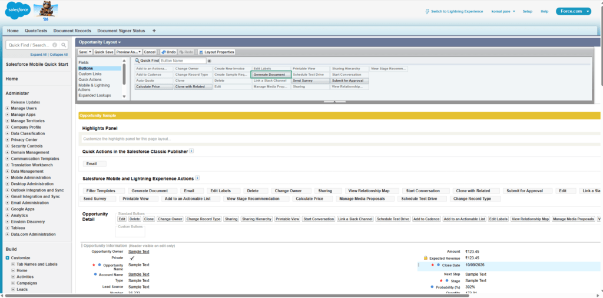Screen dimensions: 603x298
Task: Select Calculate Price in the button palette
Action: [154, 87]
